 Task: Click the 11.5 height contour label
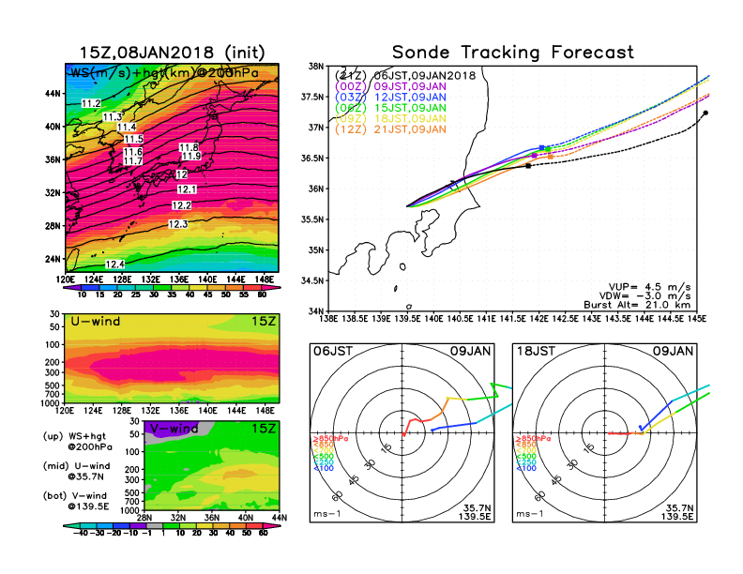[x=133, y=139]
